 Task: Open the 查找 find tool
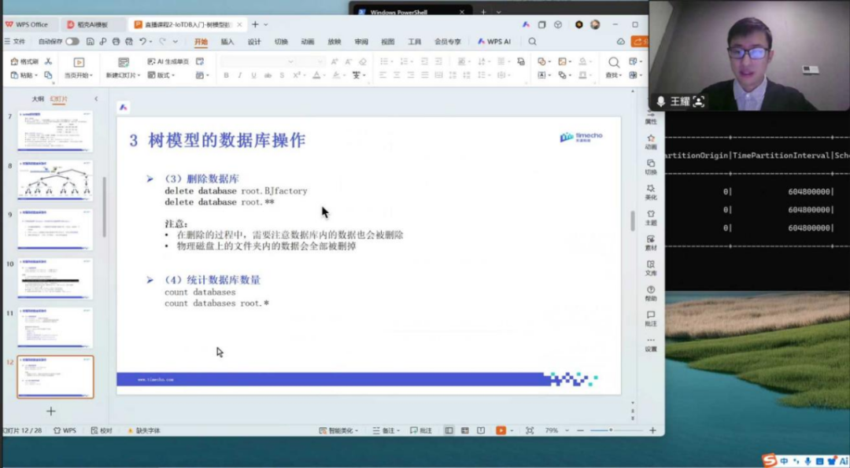613,68
